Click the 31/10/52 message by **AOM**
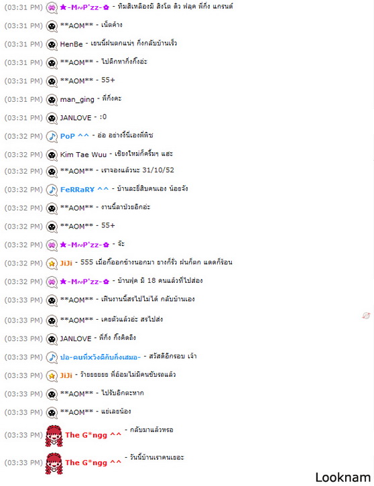The height and width of the screenshot is (486, 374). [137, 170]
